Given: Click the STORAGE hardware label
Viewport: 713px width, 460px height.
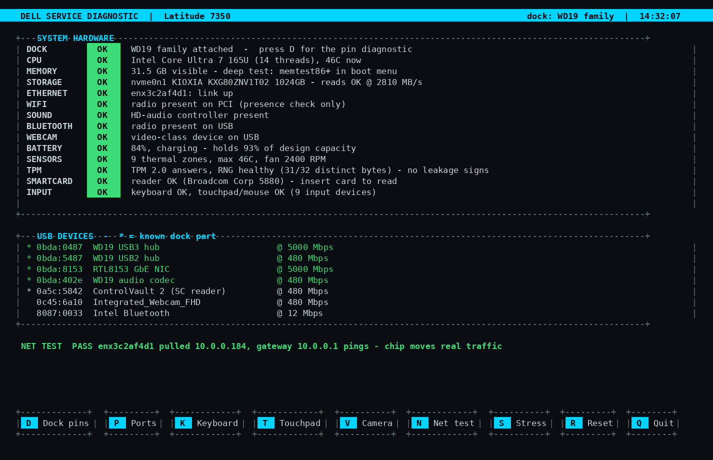Looking at the screenshot, I should pyautogui.click(x=44, y=82).
